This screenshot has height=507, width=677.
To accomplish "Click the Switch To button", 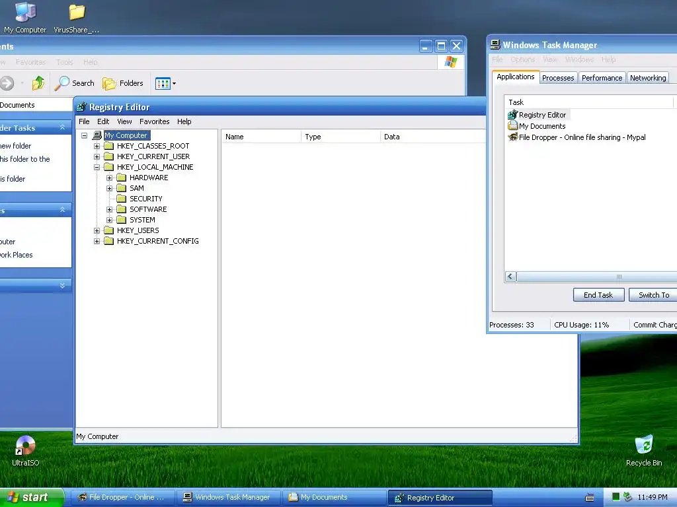I will 654,295.
